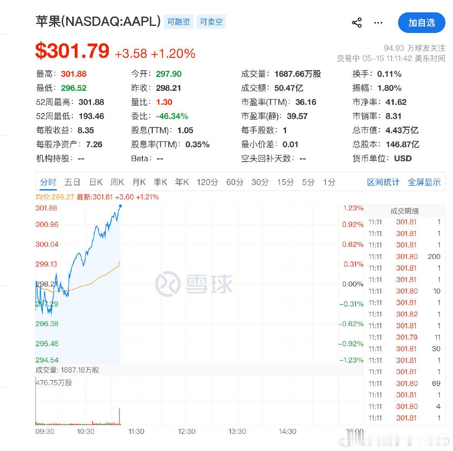453x451 pixels.
Task: Select the 1分 tab
Action: click(x=329, y=182)
